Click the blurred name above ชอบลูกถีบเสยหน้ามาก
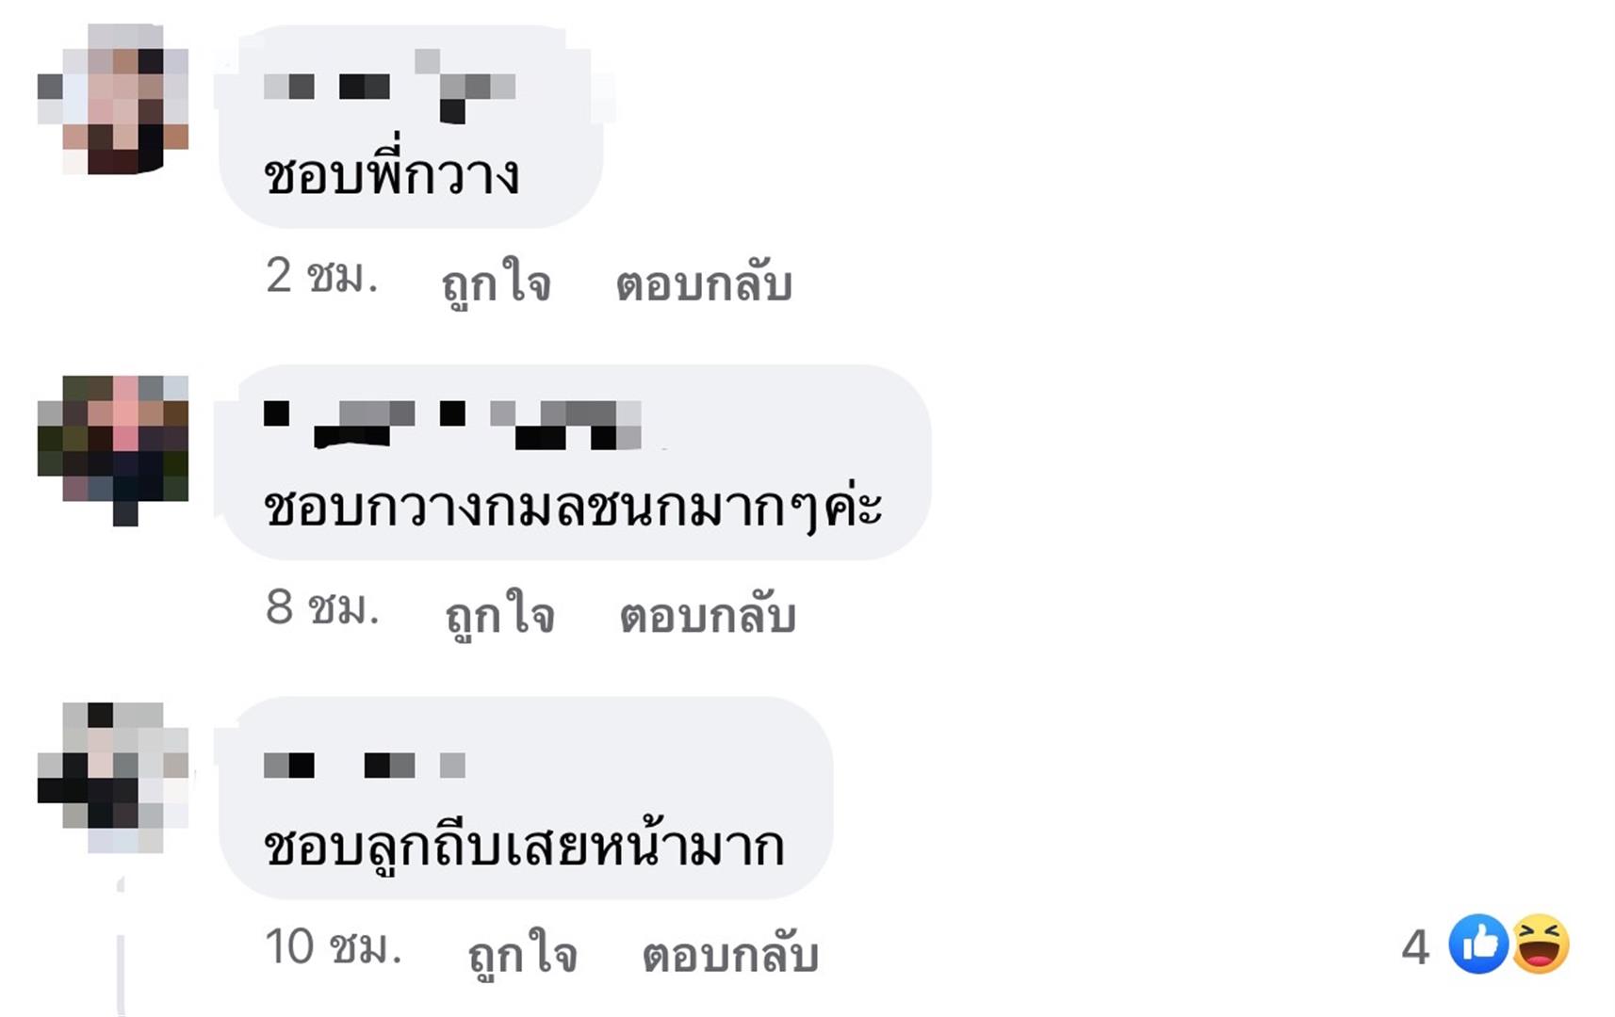Screen dimensions: 1615x1017 (365, 765)
